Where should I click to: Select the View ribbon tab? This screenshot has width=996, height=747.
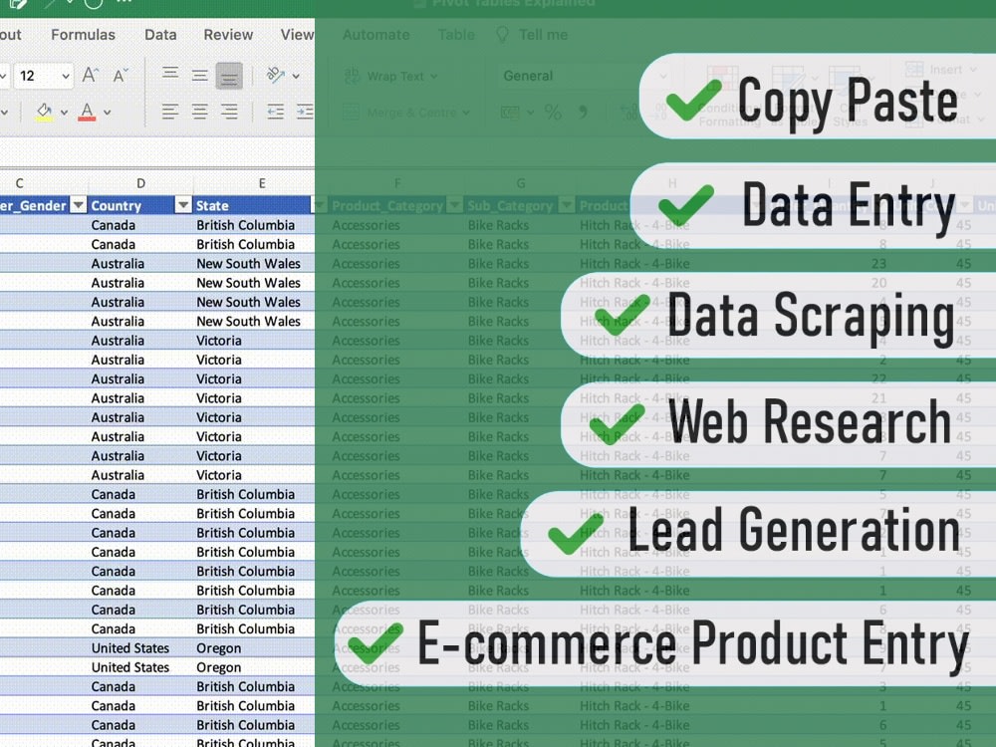(297, 35)
